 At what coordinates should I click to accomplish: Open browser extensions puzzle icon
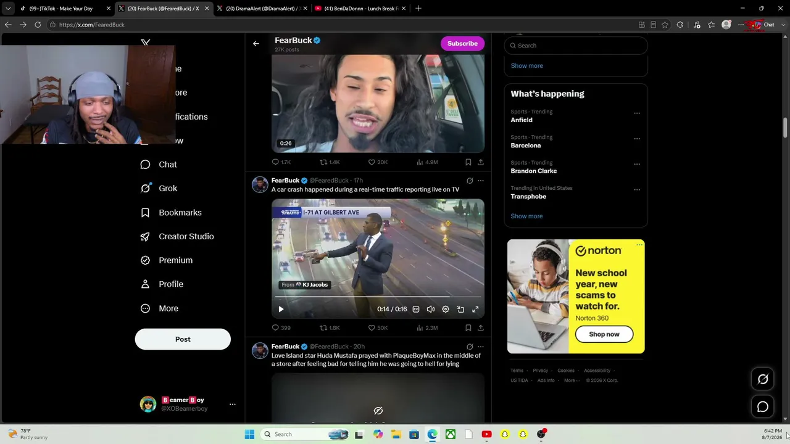680,25
